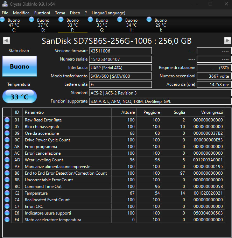Click status orb for Blocchi riassegnati row
Image resolution: width=232 pixels, height=238 pixels.
pyautogui.click(x=7, y=126)
